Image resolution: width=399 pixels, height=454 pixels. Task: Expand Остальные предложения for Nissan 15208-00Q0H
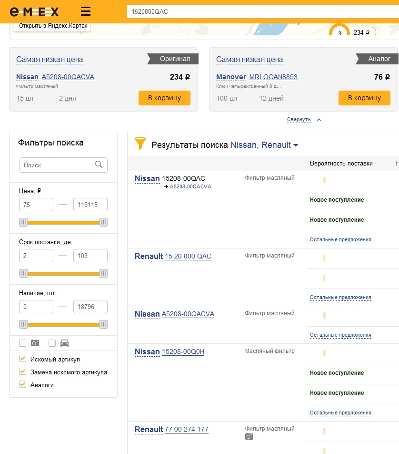tap(340, 413)
